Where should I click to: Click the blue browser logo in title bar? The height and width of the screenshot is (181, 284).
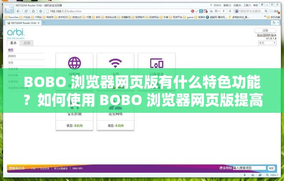[x=9, y=9]
